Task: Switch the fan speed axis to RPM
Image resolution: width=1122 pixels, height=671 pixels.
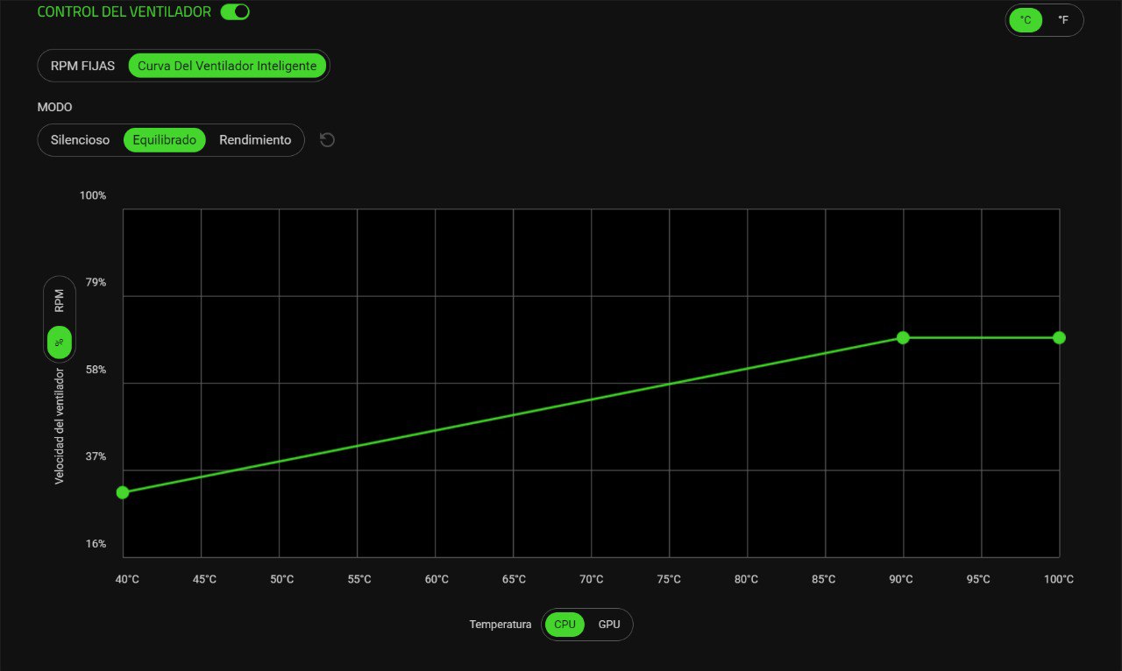Action: pos(60,302)
